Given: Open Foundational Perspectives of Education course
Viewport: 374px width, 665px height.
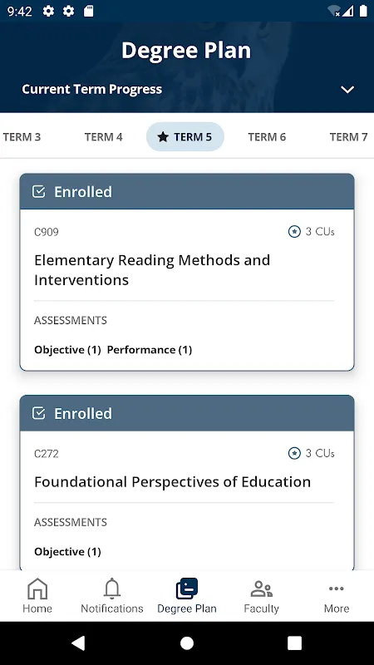Looking at the screenshot, I should pyautogui.click(x=173, y=482).
